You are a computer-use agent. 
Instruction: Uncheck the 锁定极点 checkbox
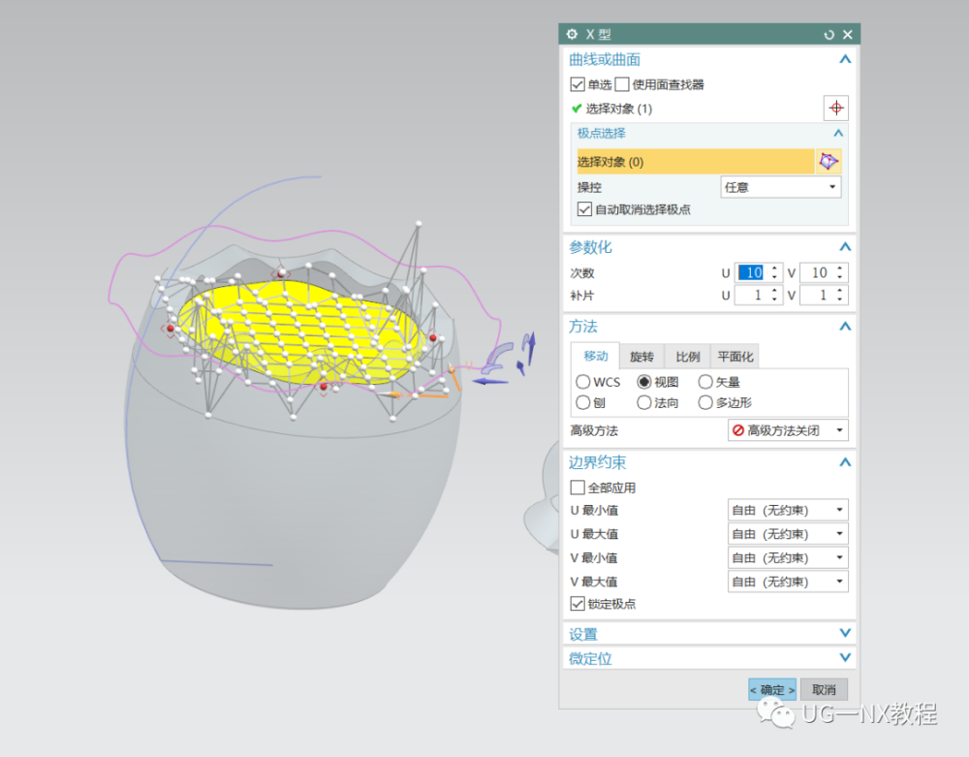[578, 604]
